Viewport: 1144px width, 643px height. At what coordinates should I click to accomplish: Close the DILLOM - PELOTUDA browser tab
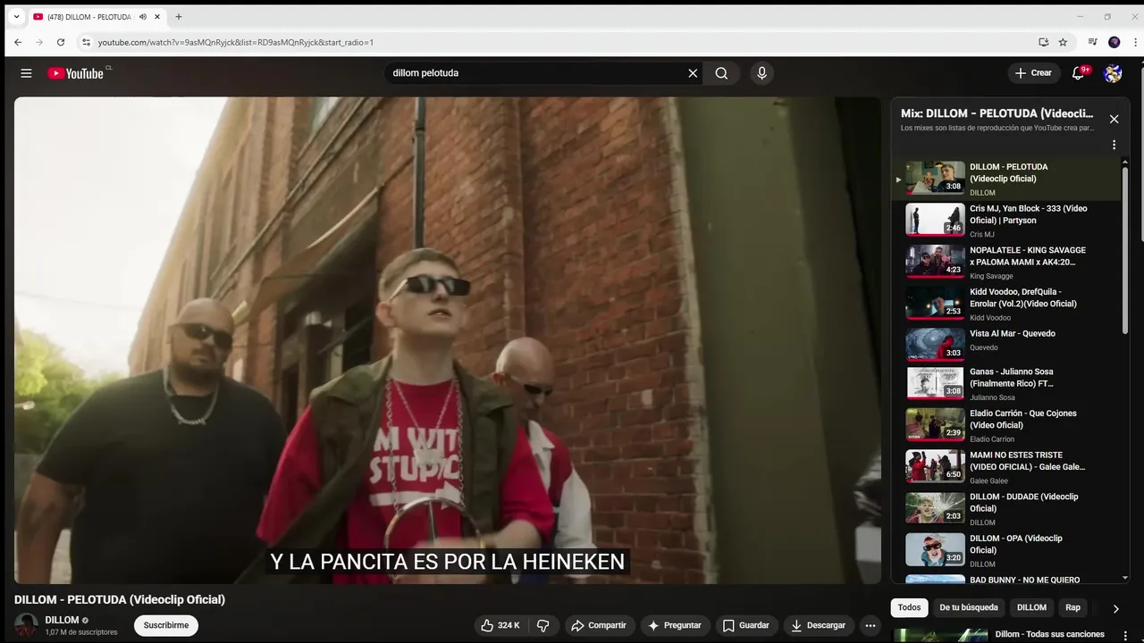tap(157, 17)
